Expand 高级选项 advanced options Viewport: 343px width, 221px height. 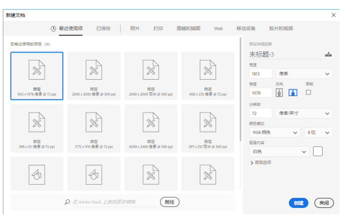tap(261, 163)
